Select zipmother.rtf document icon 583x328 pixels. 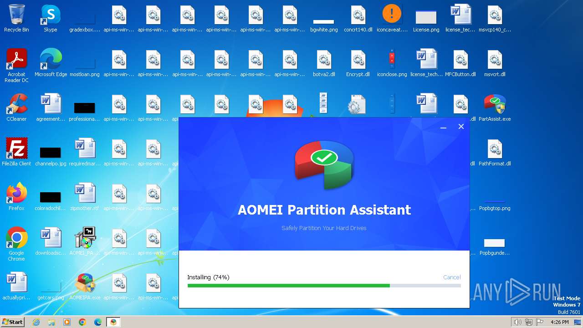[85, 197]
